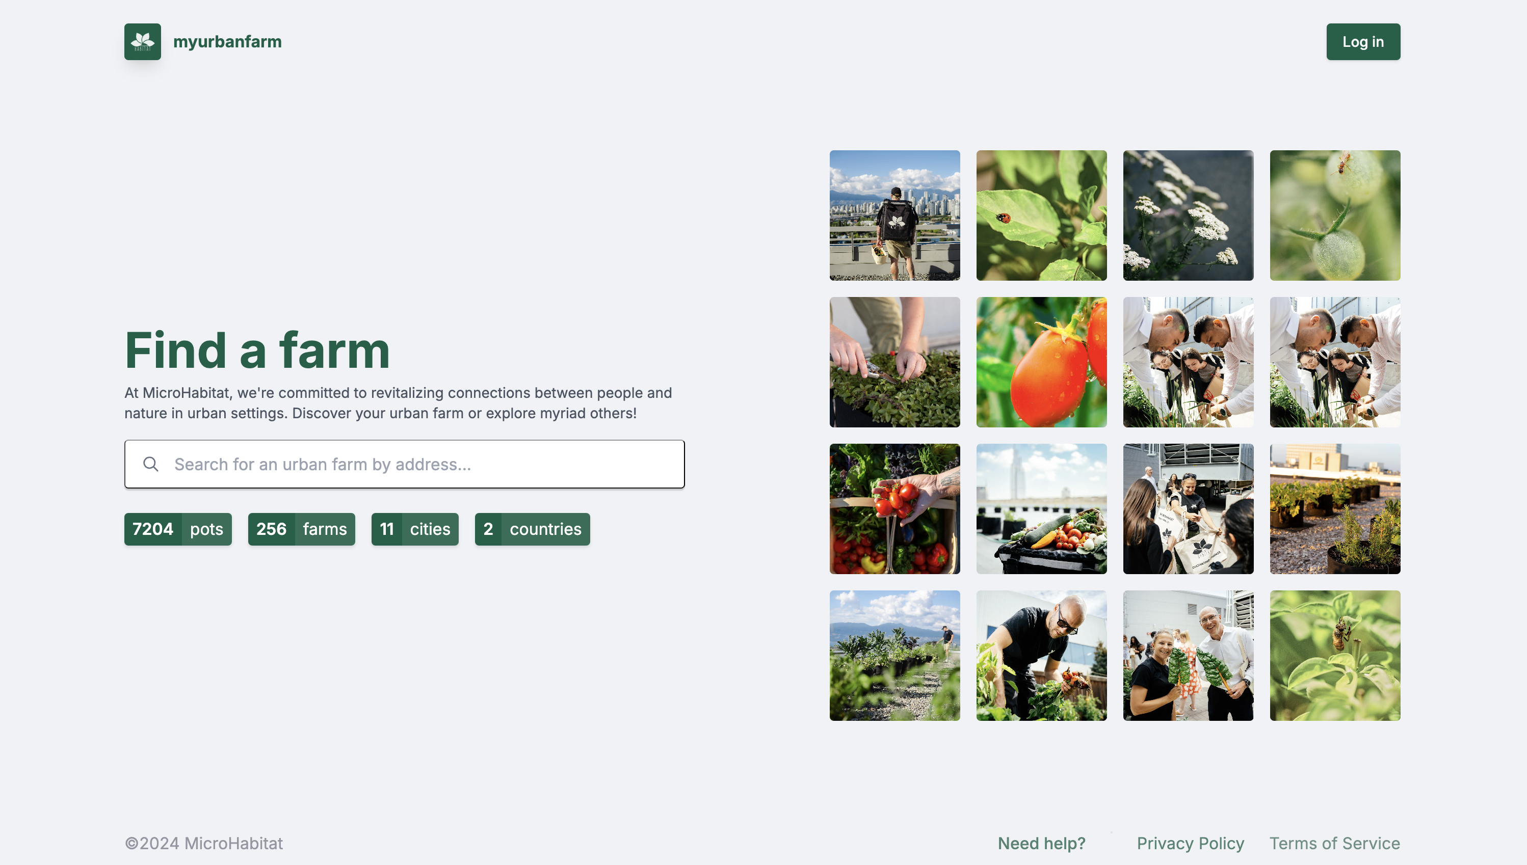The height and width of the screenshot is (865, 1527).
Task: Click the orchard row landscape thumbnail
Action: pos(893,655)
